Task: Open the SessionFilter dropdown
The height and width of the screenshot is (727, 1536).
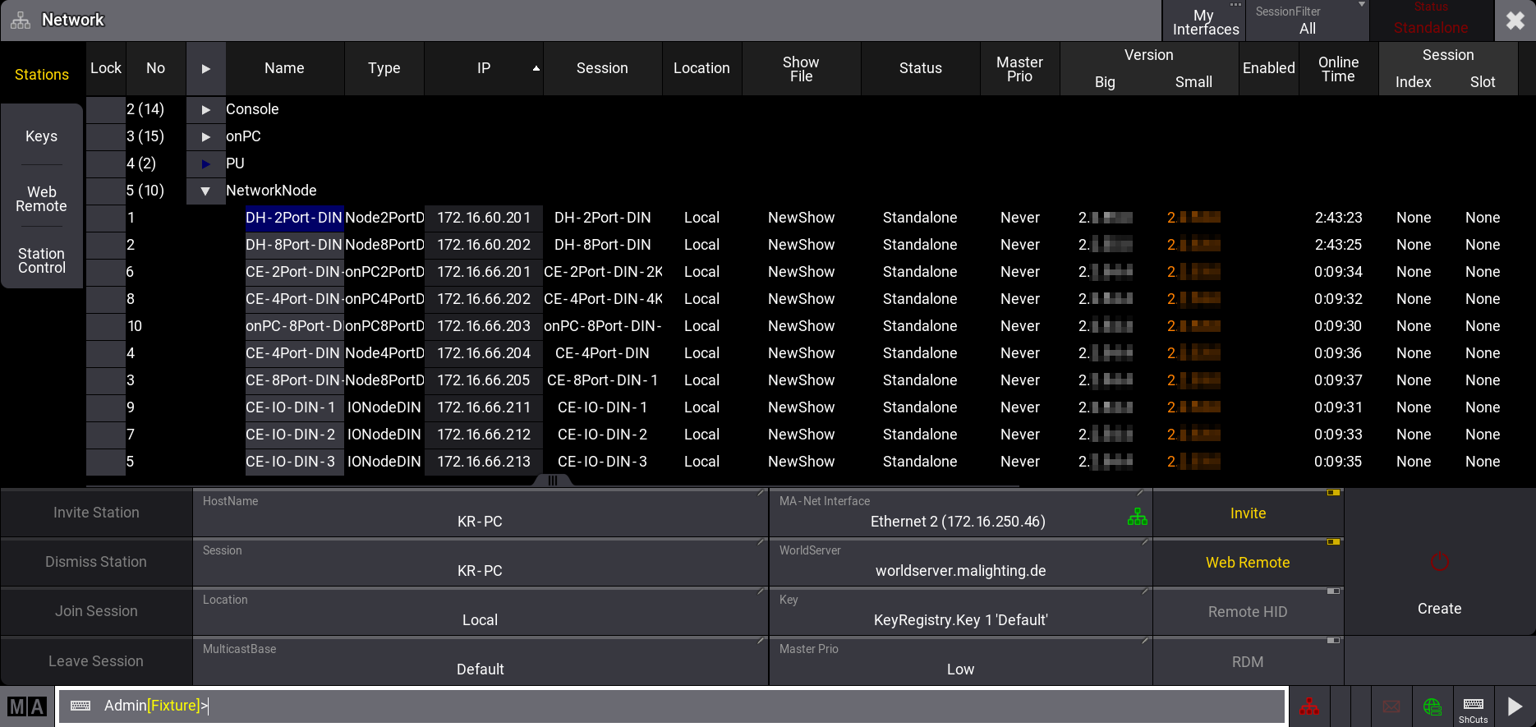Action: click(x=1307, y=21)
